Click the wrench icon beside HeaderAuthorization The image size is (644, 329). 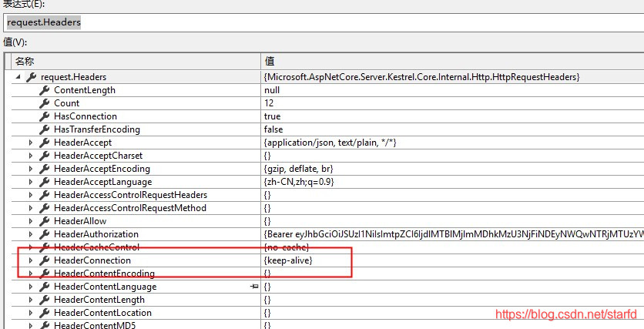(44, 234)
